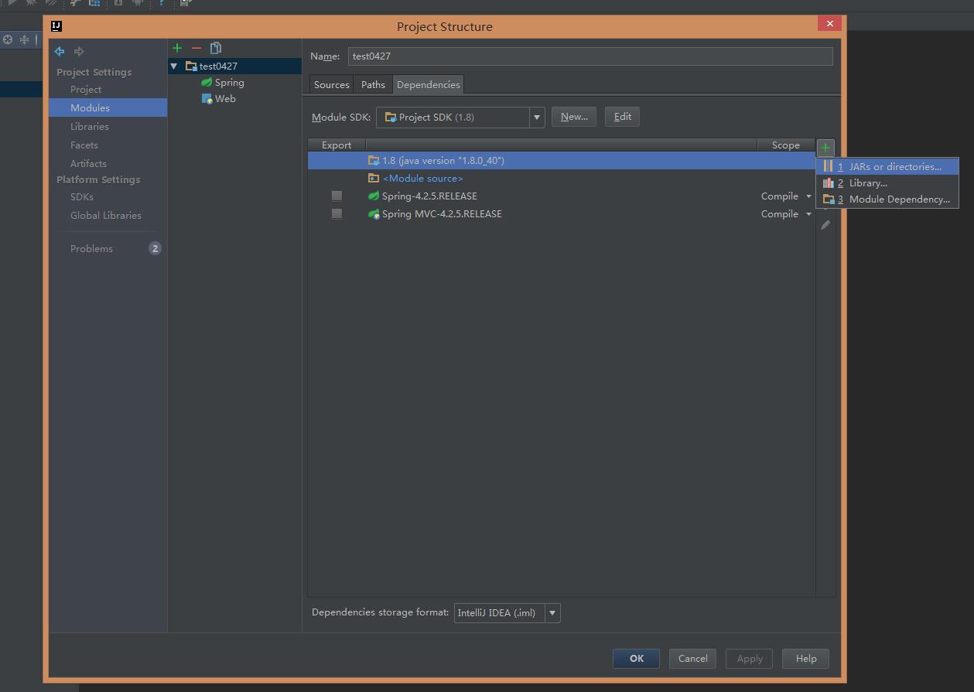Select Modules in the settings sidebar
Viewport: 974px width, 692px height.
click(x=108, y=108)
